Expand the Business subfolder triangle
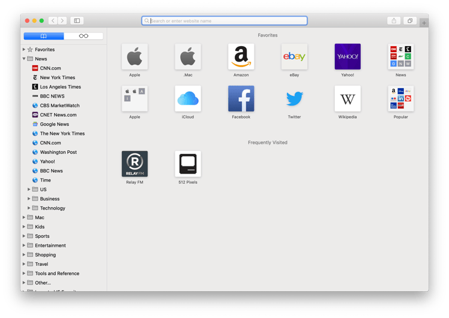This screenshot has height=318, width=449. click(x=29, y=199)
